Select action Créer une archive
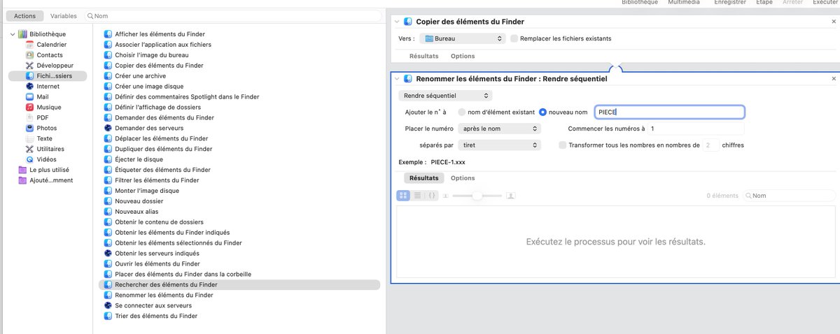 tap(140, 75)
